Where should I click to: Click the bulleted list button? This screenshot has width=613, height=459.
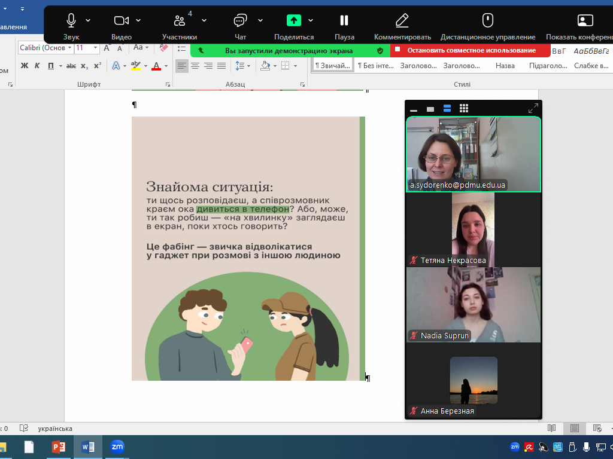click(x=181, y=48)
